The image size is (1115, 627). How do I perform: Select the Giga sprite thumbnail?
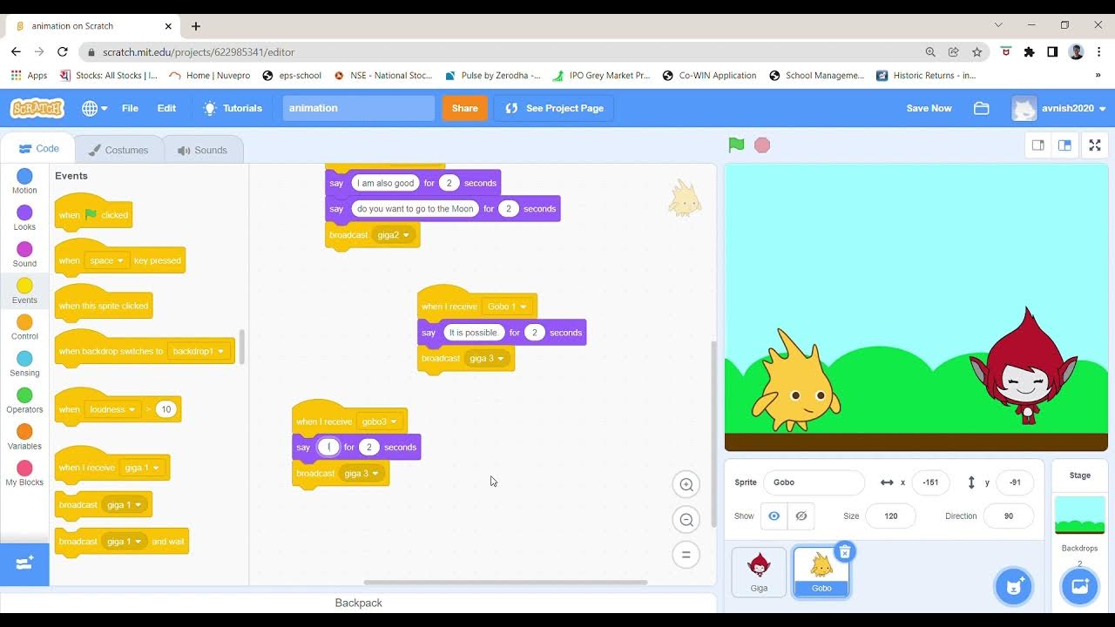759,572
